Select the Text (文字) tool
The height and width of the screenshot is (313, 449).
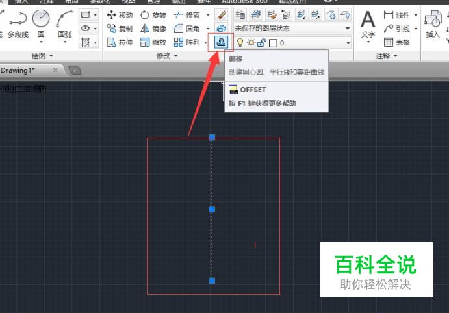[368, 24]
